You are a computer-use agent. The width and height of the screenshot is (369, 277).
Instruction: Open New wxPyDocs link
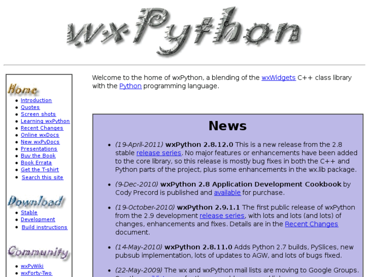[x=40, y=142]
